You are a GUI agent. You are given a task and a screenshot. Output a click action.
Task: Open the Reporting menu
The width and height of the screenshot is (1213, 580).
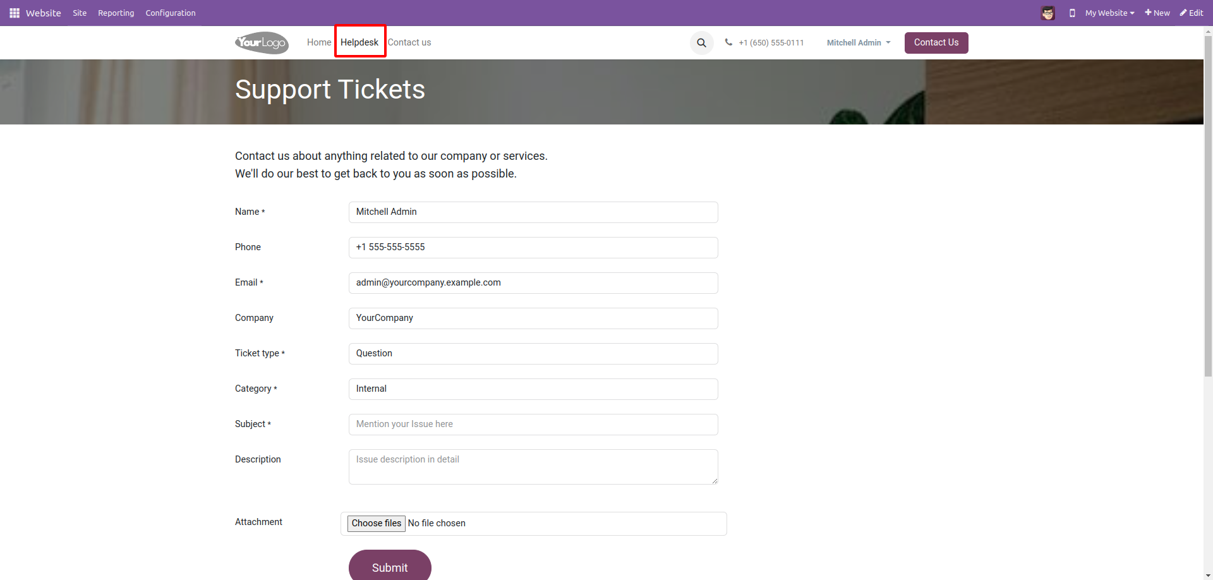(x=116, y=13)
